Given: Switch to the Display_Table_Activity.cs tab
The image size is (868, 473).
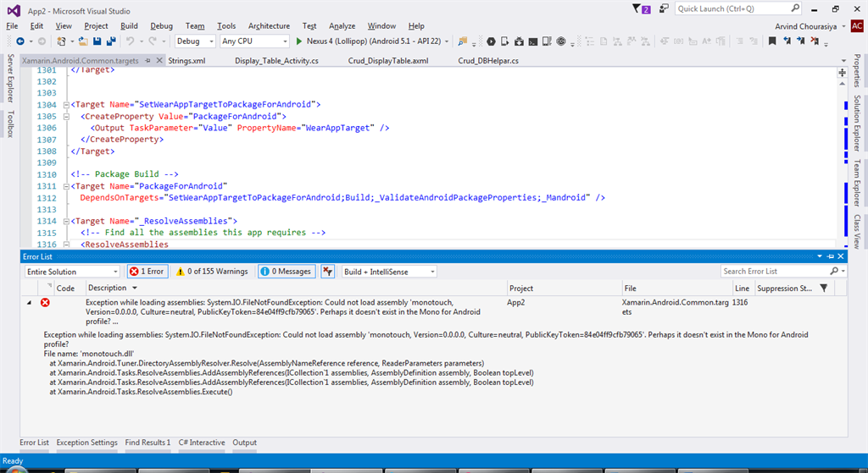Looking at the screenshot, I should [x=276, y=61].
